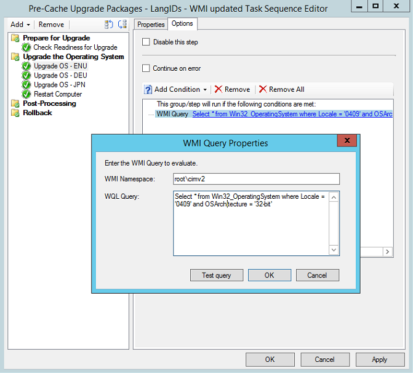Click the Apply button
The height and width of the screenshot is (373, 413).
click(380, 359)
